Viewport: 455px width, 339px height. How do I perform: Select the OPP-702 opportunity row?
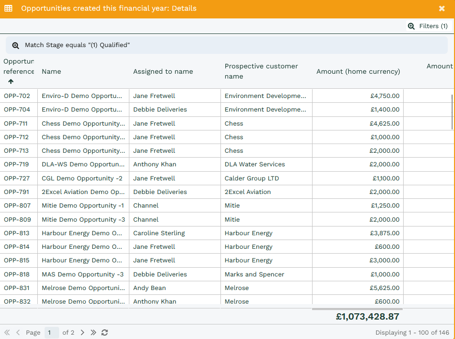pyautogui.click(x=17, y=96)
